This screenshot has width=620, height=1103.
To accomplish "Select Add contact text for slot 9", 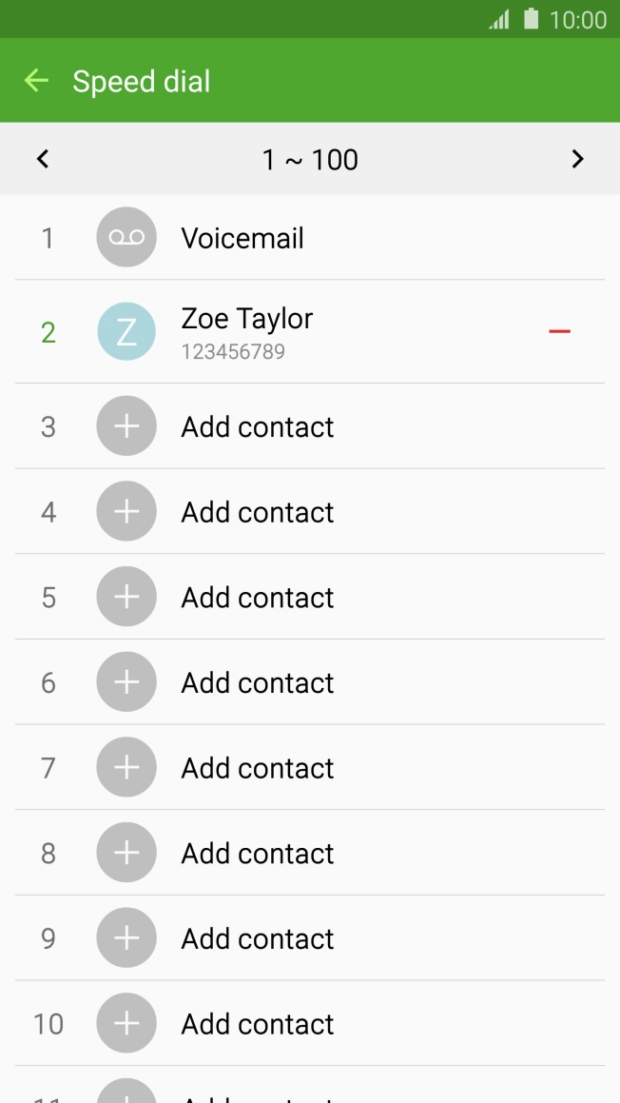I will 258,938.
